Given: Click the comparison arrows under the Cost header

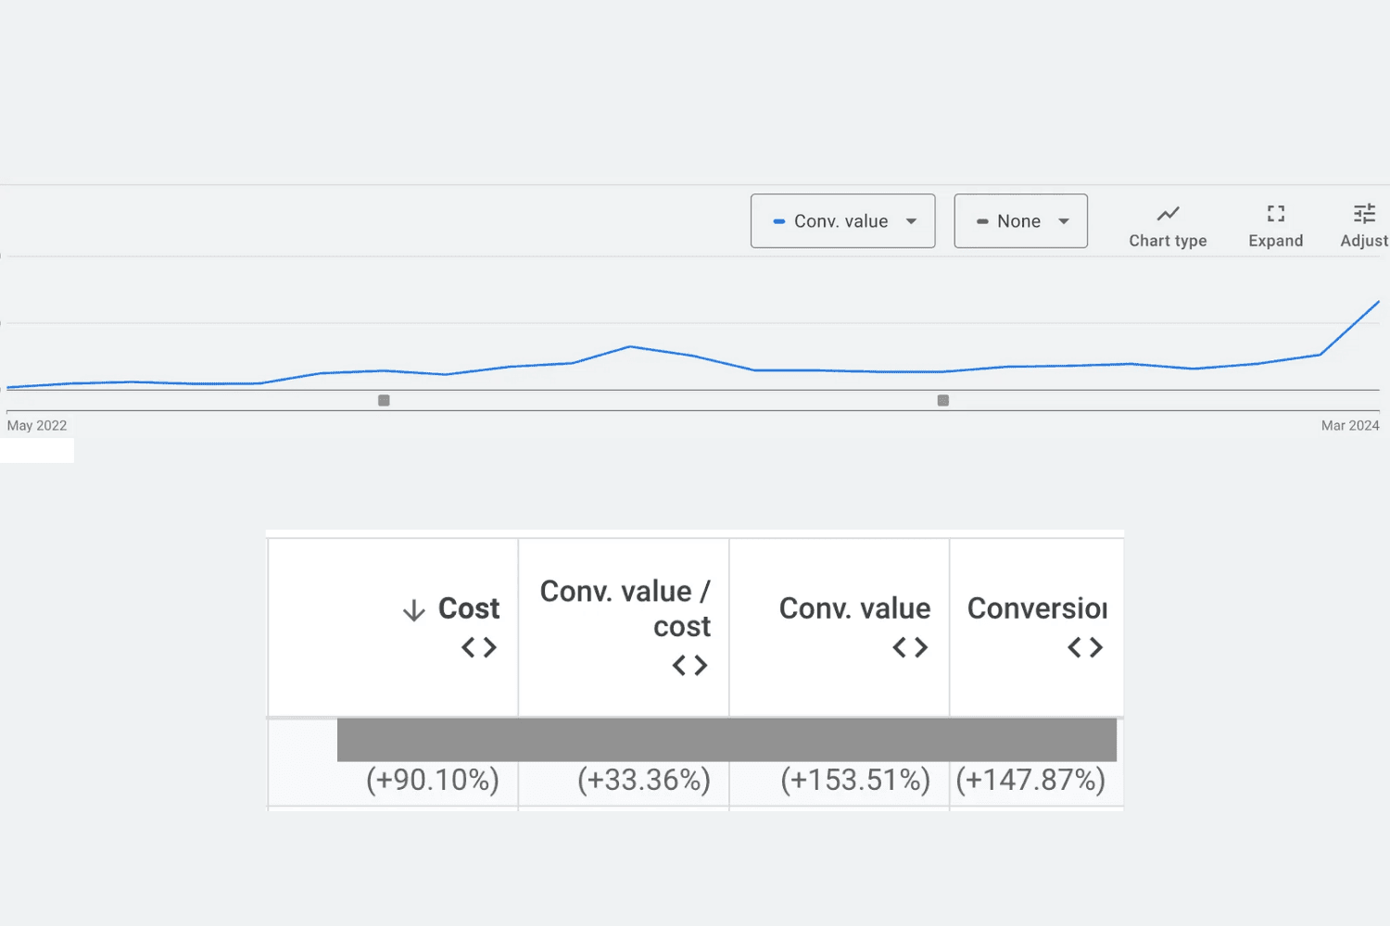Looking at the screenshot, I should (x=478, y=647).
